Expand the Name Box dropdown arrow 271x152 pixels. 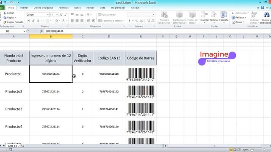click(x=24, y=31)
